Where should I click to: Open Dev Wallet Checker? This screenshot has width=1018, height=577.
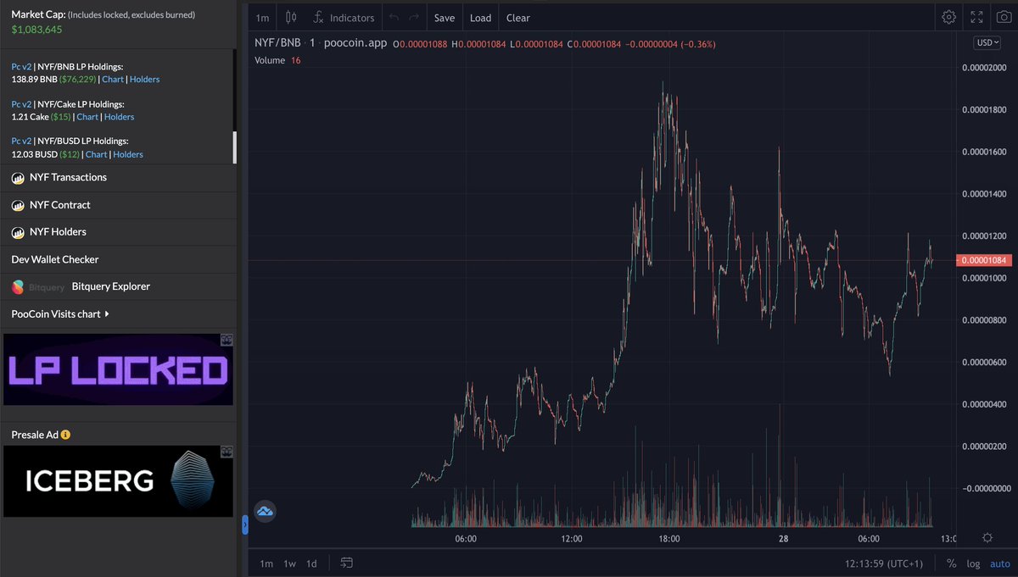pos(55,259)
